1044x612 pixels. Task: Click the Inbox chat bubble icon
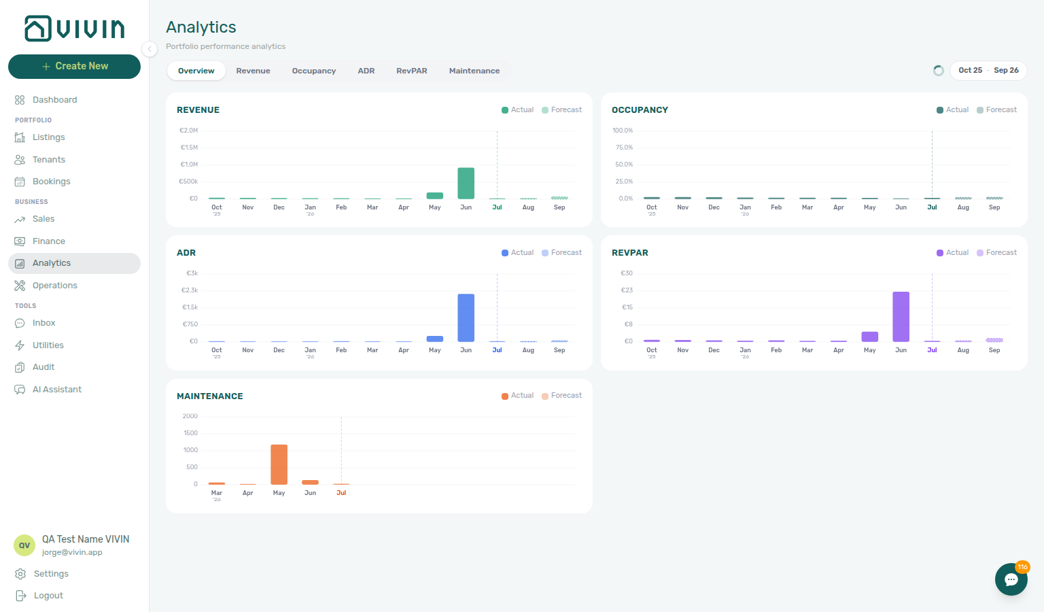20,323
